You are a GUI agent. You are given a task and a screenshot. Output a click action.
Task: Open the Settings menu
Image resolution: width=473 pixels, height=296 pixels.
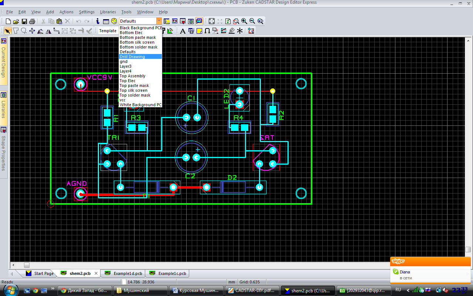coord(87,12)
